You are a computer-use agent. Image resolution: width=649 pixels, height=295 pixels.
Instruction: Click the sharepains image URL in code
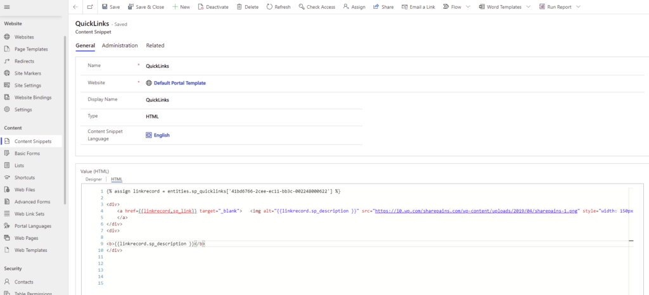click(476, 211)
